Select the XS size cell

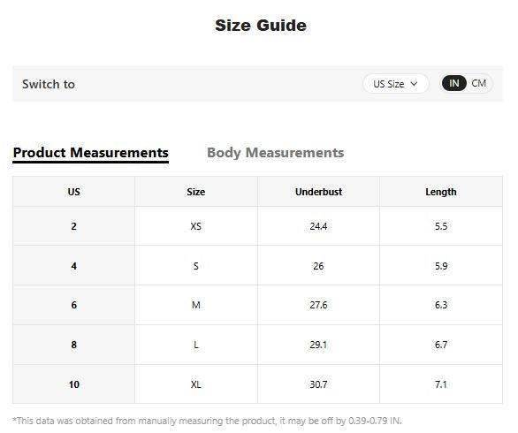pyautogui.click(x=196, y=226)
